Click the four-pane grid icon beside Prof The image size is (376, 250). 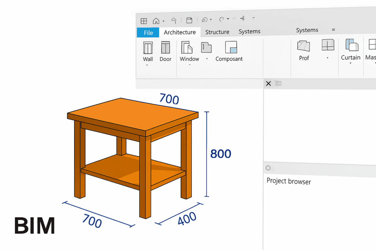(328, 45)
